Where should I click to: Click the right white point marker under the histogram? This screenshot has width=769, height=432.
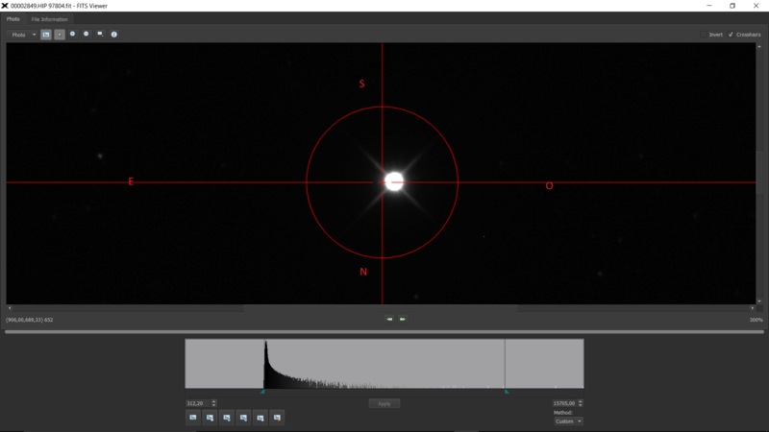point(507,392)
